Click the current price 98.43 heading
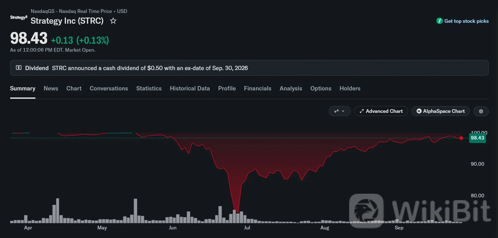Screen dimensions: 498x238 29,38
